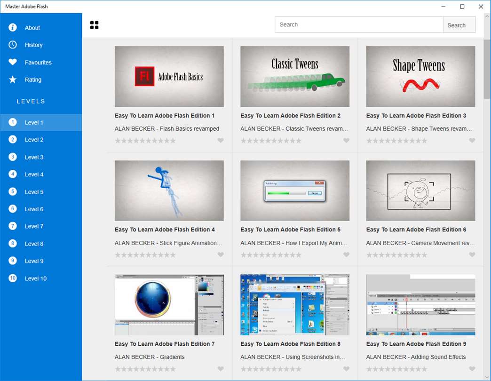Rate Edition 3 using its star bar

[397, 141]
